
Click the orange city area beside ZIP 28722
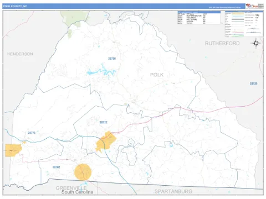click(x=106, y=142)
